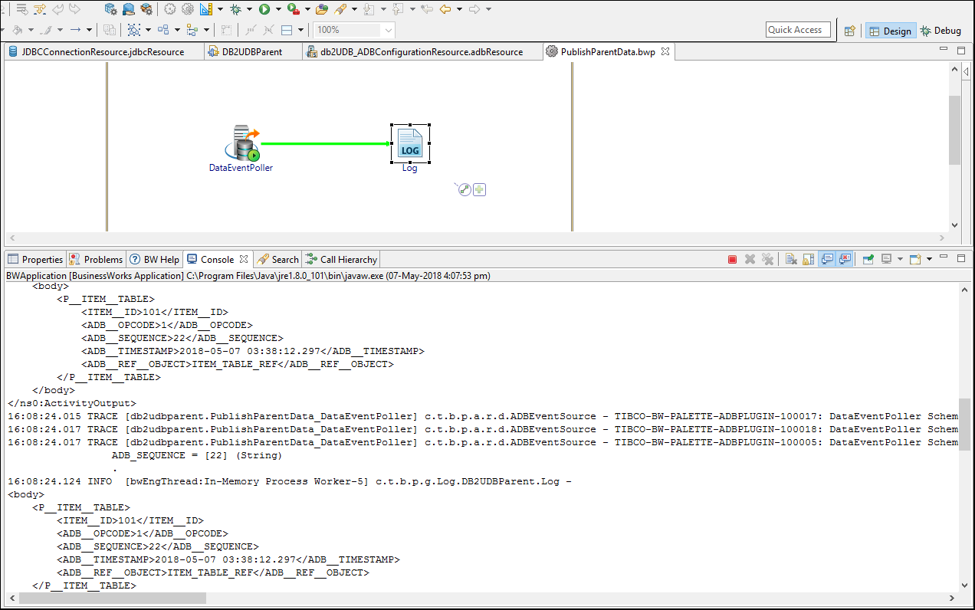Open the Run button dropdown arrow

pos(277,9)
